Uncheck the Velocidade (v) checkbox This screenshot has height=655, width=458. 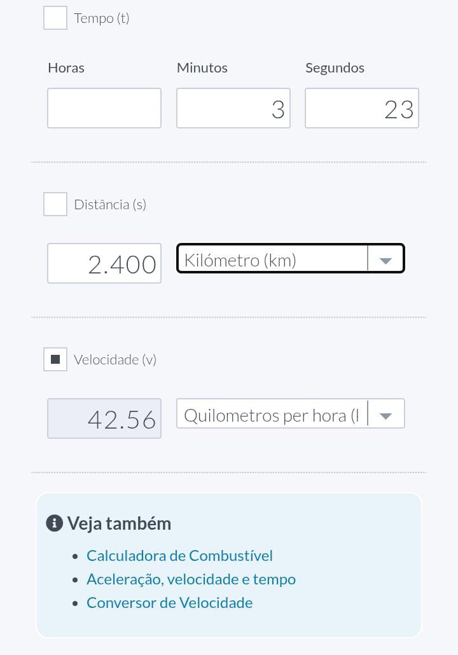tap(55, 359)
